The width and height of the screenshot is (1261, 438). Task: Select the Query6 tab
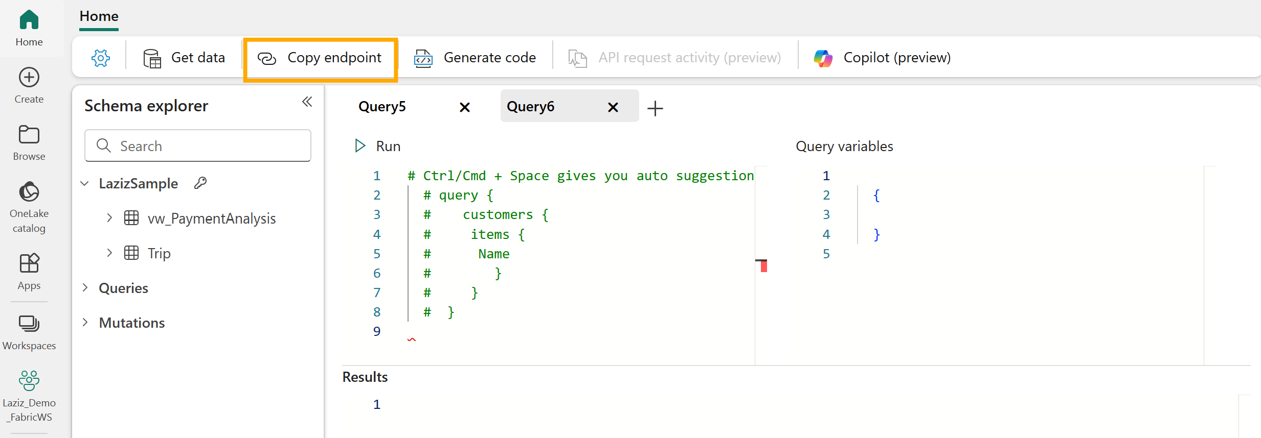pyautogui.click(x=530, y=107)
